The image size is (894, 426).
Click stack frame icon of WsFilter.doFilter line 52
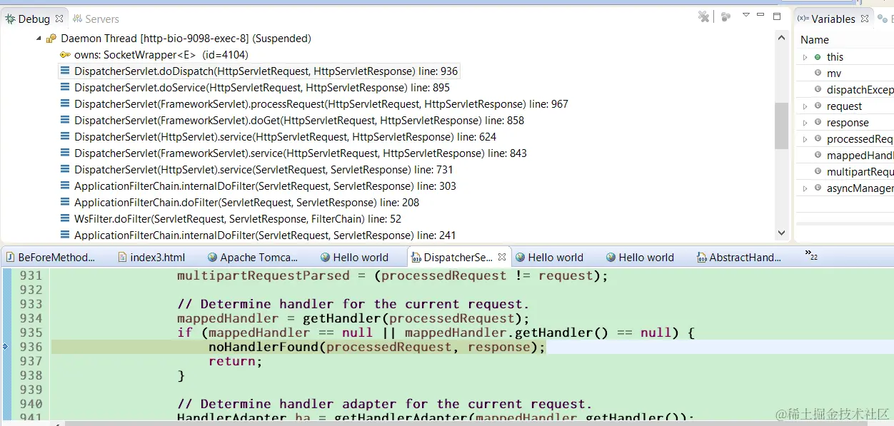tap(65, 219)
